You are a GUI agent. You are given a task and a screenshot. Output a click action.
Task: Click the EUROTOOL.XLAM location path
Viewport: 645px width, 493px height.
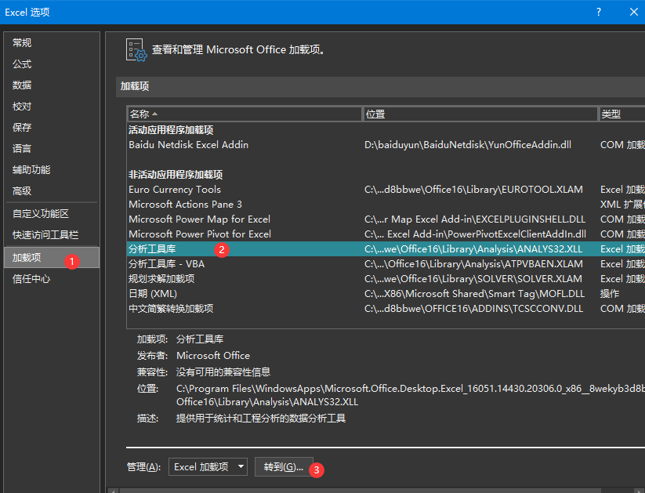click(473, 190)
